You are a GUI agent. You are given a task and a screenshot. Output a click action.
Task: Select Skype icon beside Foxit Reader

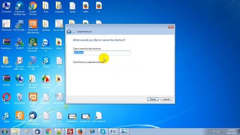(x=6, y=117)
